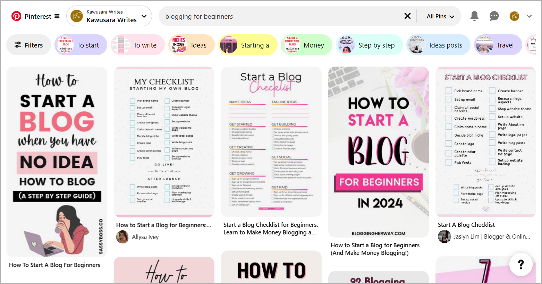Open the accounts chevron beside your avatar
This screenshot has width=542, height=284.
point(529,16)
